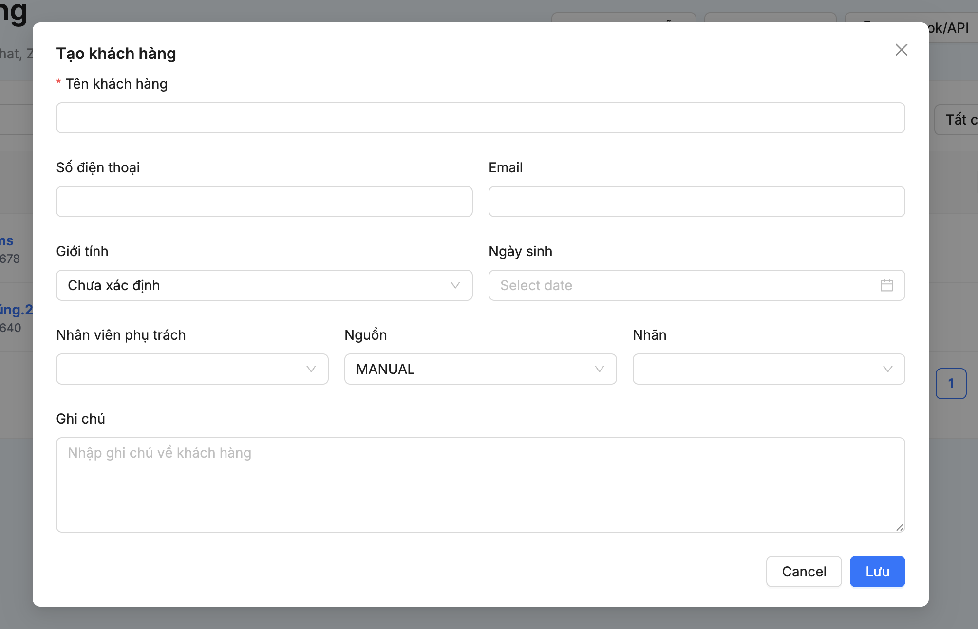Click into Số điện thoại field
978x629 pixels.
click(x=264, y=202)
